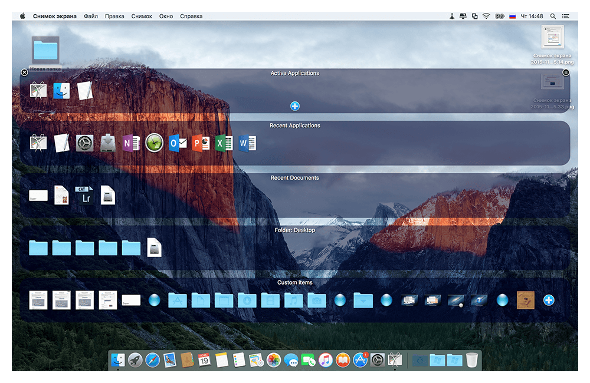This screenshot has height=383, width=590.
Task: Open Messages from the Dock
Action: 291,361
